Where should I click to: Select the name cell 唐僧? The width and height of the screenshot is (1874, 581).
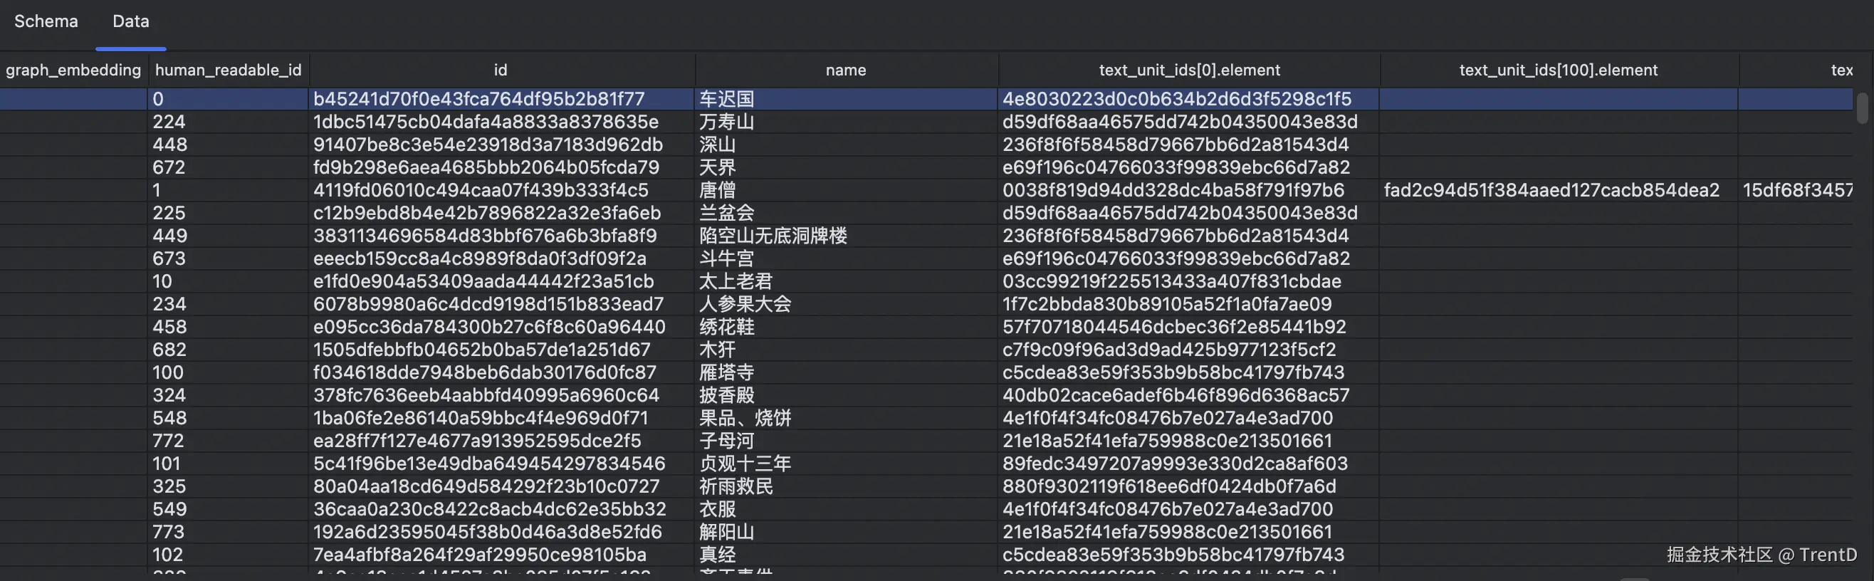(x=846, y=190)
